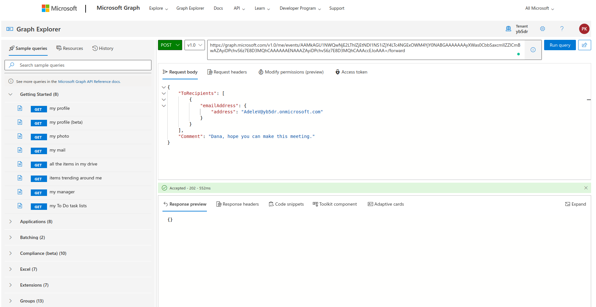This screenshot has height=307, width=596.
Task: Focus the Search sample queries field
Action: click(x=78, y=65)
